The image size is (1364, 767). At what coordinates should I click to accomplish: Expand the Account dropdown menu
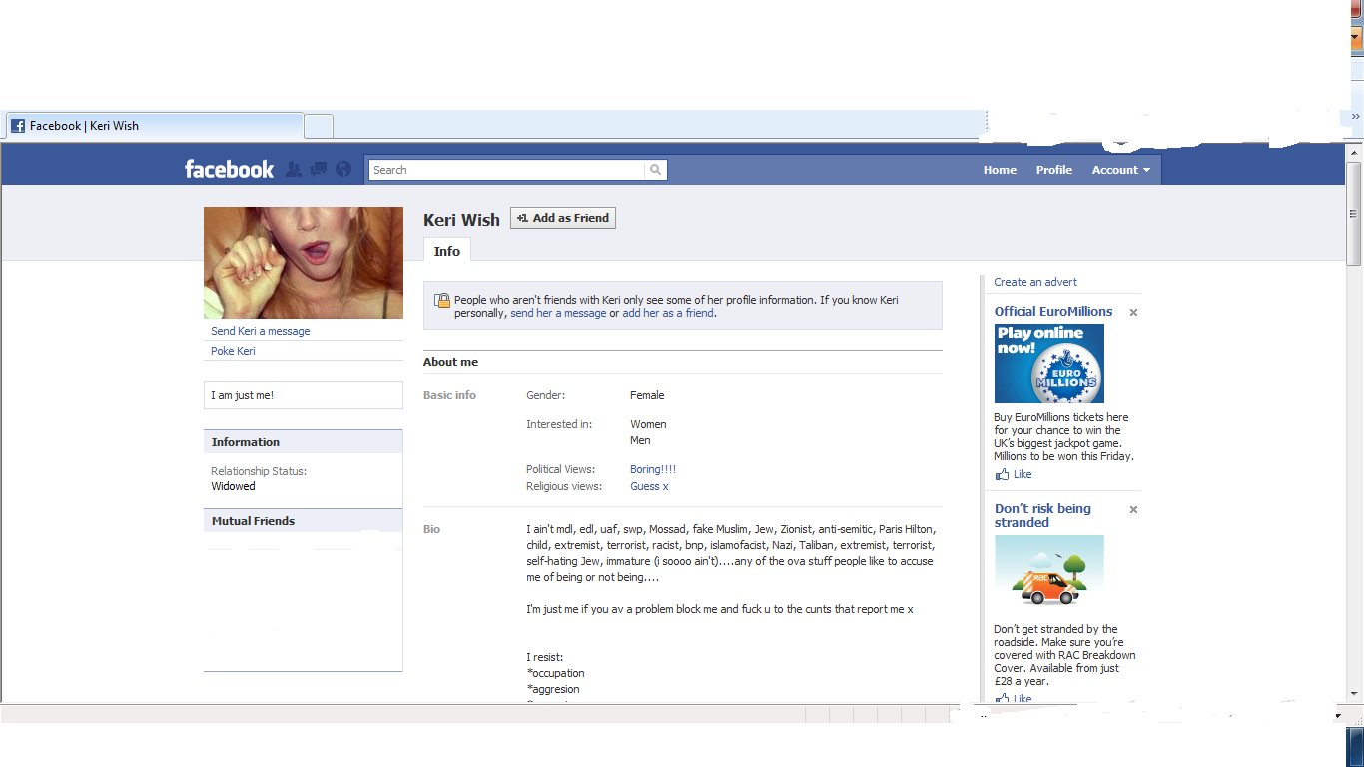pyautogui.click(x=1120, y=170)
